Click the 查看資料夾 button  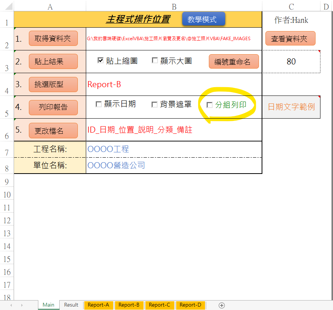pyautogui.click(x=290, y=38)
